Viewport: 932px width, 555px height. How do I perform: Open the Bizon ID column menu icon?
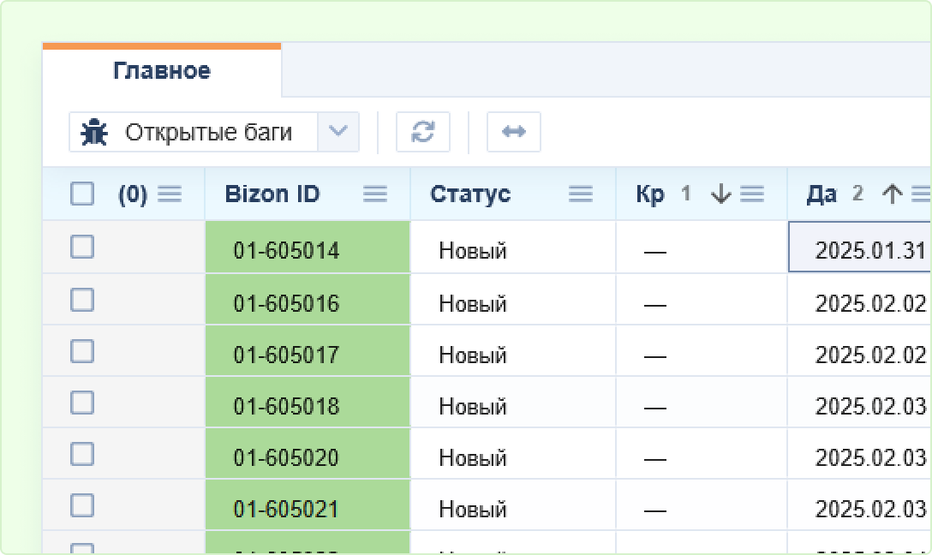click(x=375, y=194)
